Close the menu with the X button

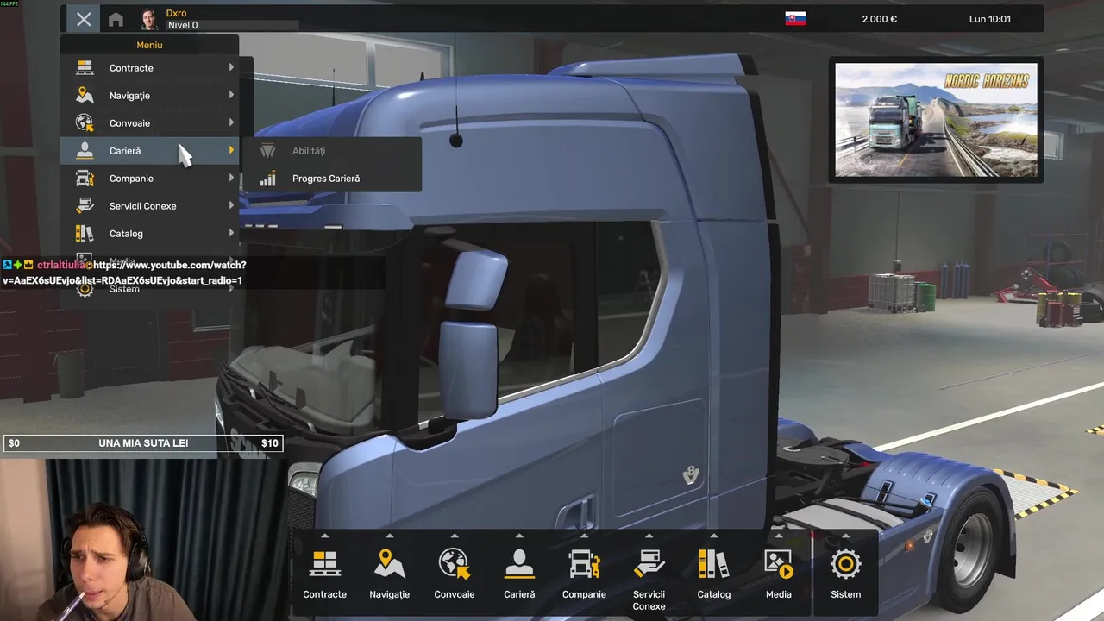pos(83,19)
